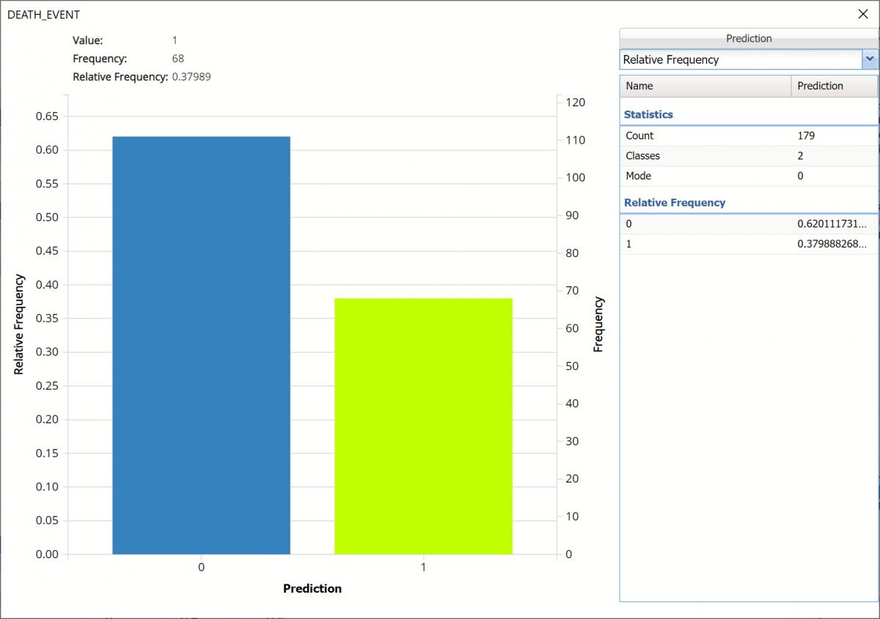This screenshot has height=619, width=880.
Task: Select the Count row in Statistics
Action: click(639, 136)
